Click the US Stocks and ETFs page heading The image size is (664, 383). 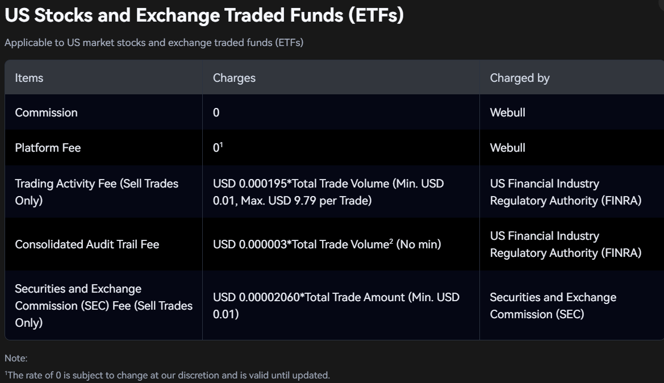[x=204, y=15]
